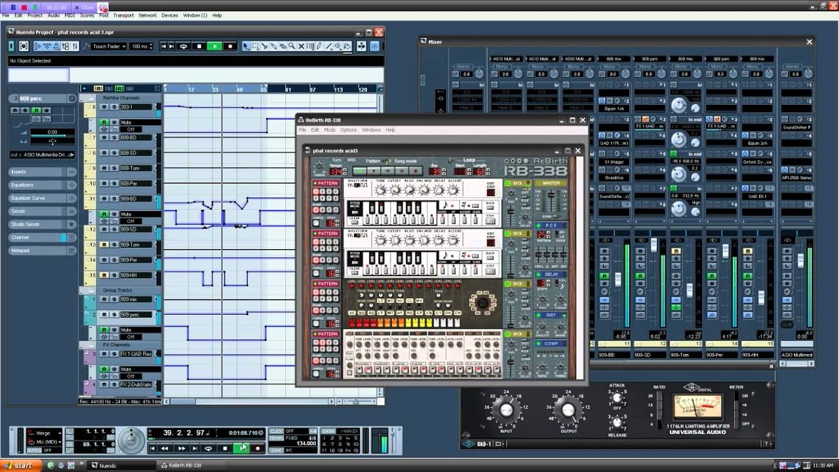Select the Zoom magnifier tool
Screen dimensions: 839x472
(x=292, y=47)
